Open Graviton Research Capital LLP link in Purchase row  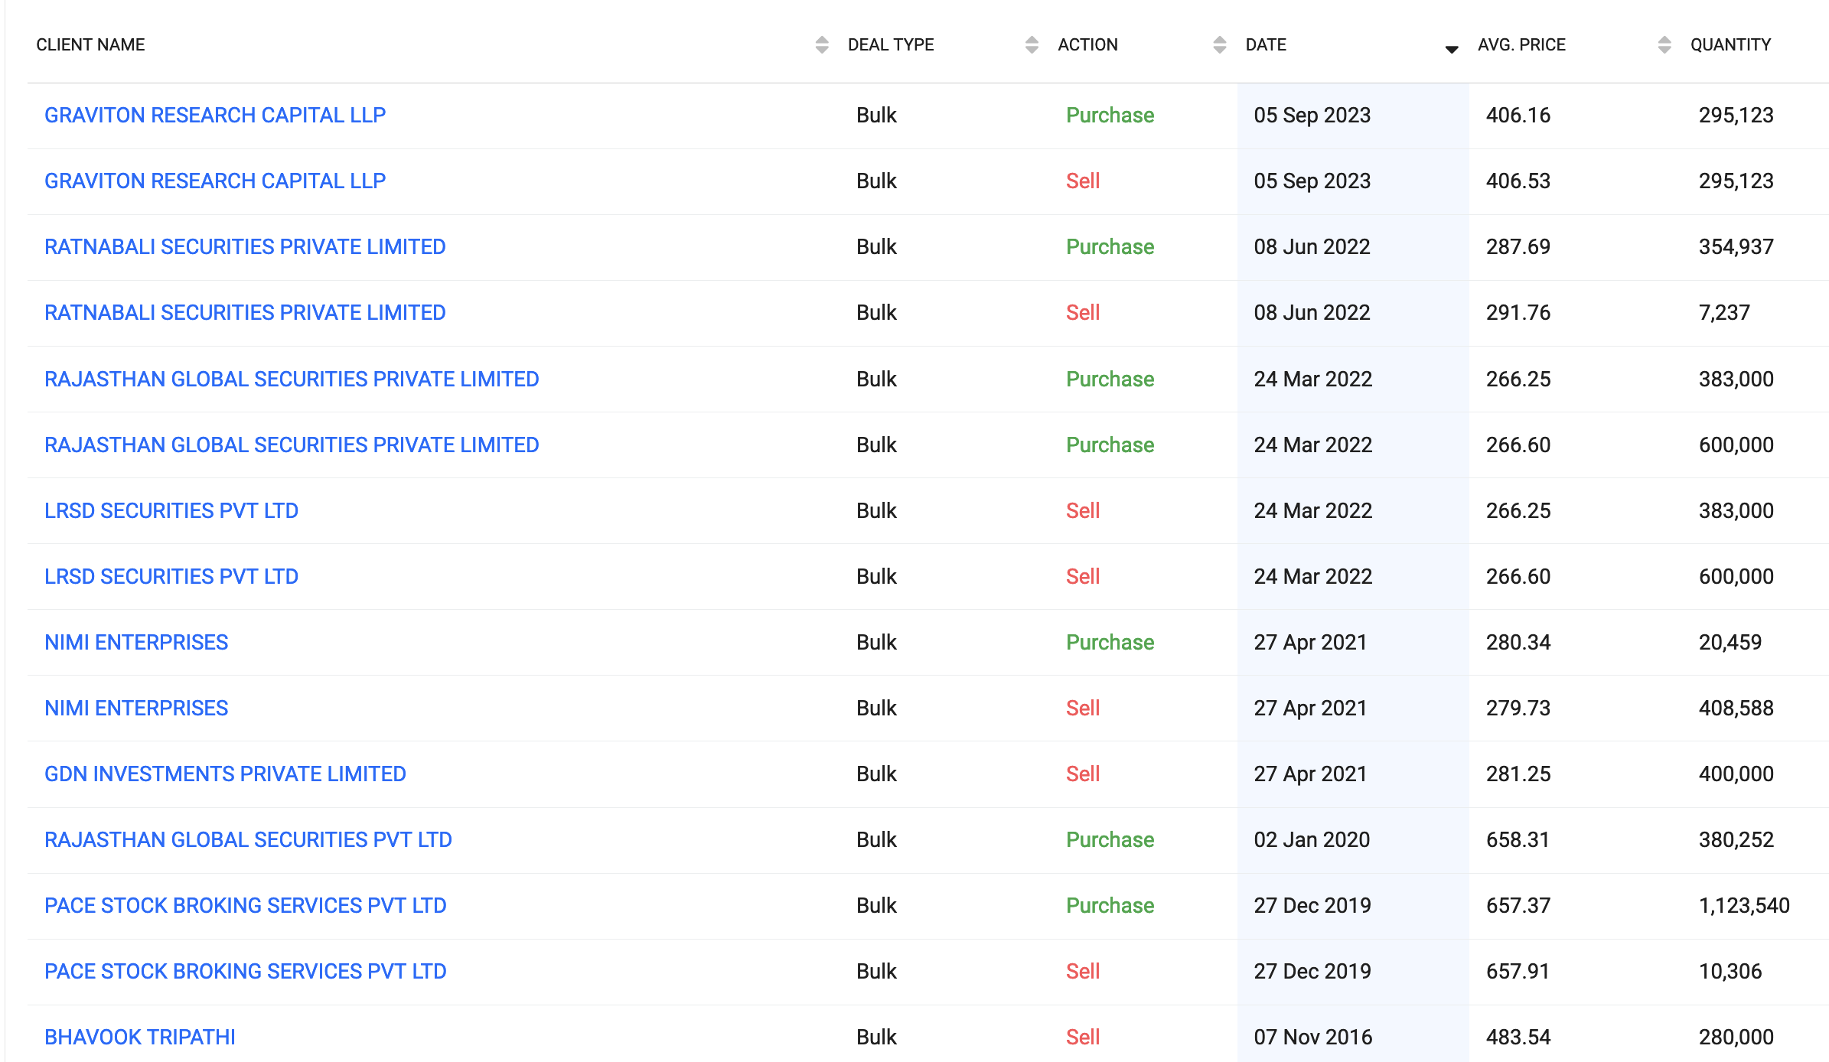click(215, 116)
